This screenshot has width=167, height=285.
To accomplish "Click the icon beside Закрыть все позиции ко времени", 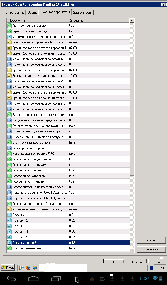I will click(9, 115).
